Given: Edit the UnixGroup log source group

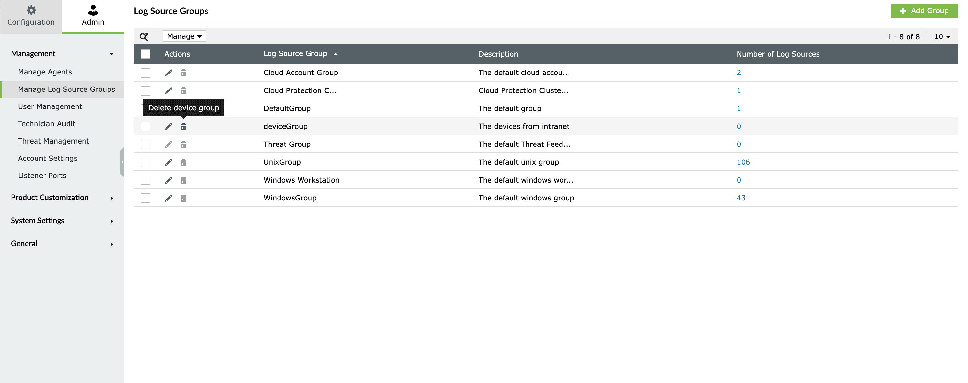Looking at the screenshot, I should click(x=168, y=162).
